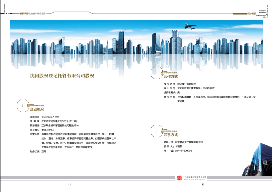Image resolution: width=272 pixels, height=192 pixels.
Task: Click the line 注册资本: 1,982万元人民币
Action: coord(45,117)
